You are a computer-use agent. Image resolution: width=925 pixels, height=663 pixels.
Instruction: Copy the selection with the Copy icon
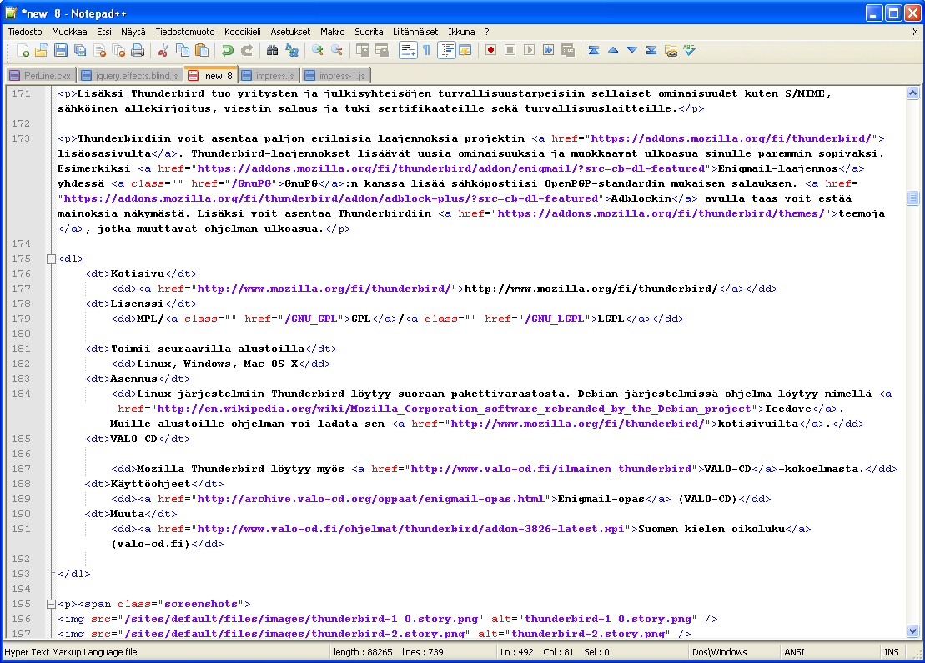pos(183,51)
